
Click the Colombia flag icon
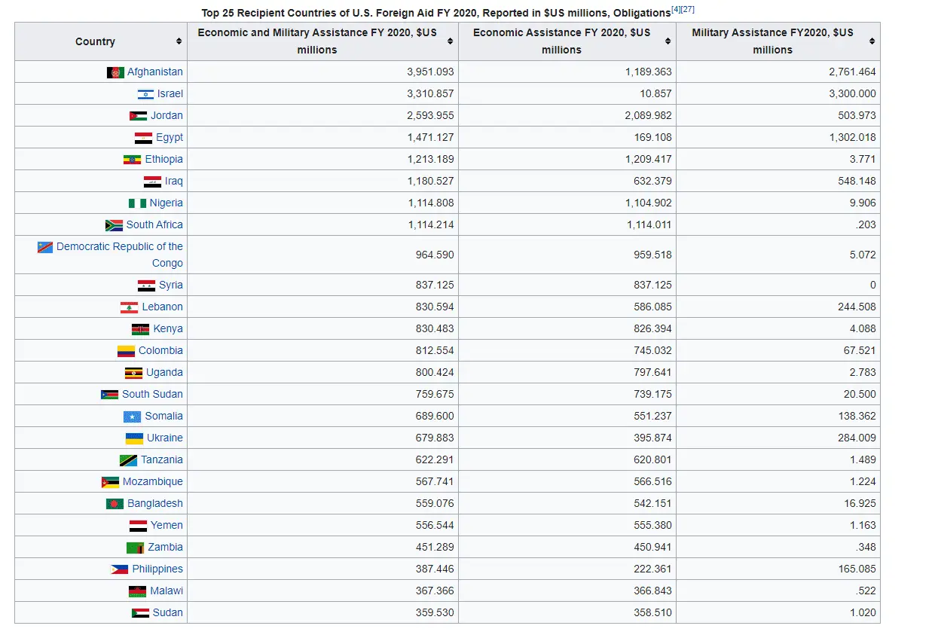(x=126, y=351)
